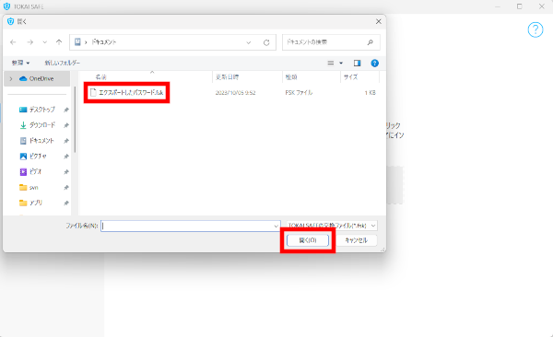Click the pin icon beside svn

66,188
